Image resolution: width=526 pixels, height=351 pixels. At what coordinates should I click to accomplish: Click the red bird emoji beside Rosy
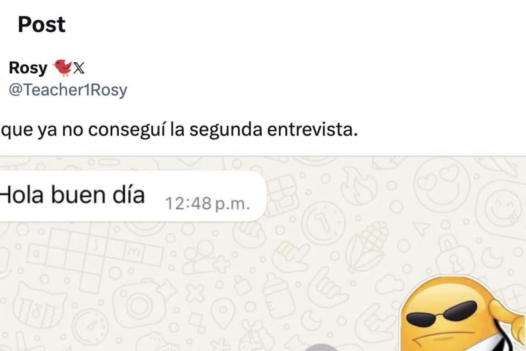tap(62, 68)
